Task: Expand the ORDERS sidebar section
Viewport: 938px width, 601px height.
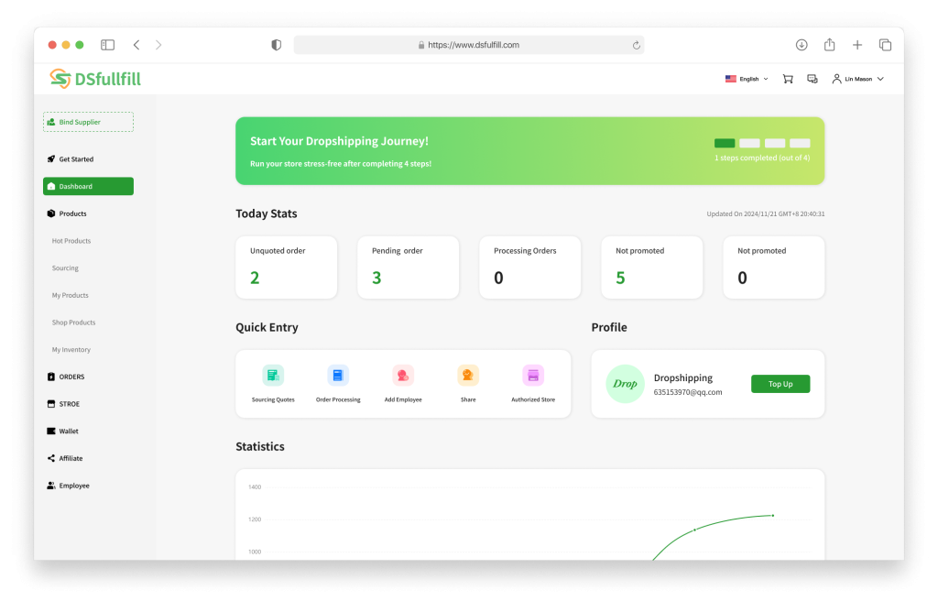Action: pyautogui.click(x=71, y=377)
